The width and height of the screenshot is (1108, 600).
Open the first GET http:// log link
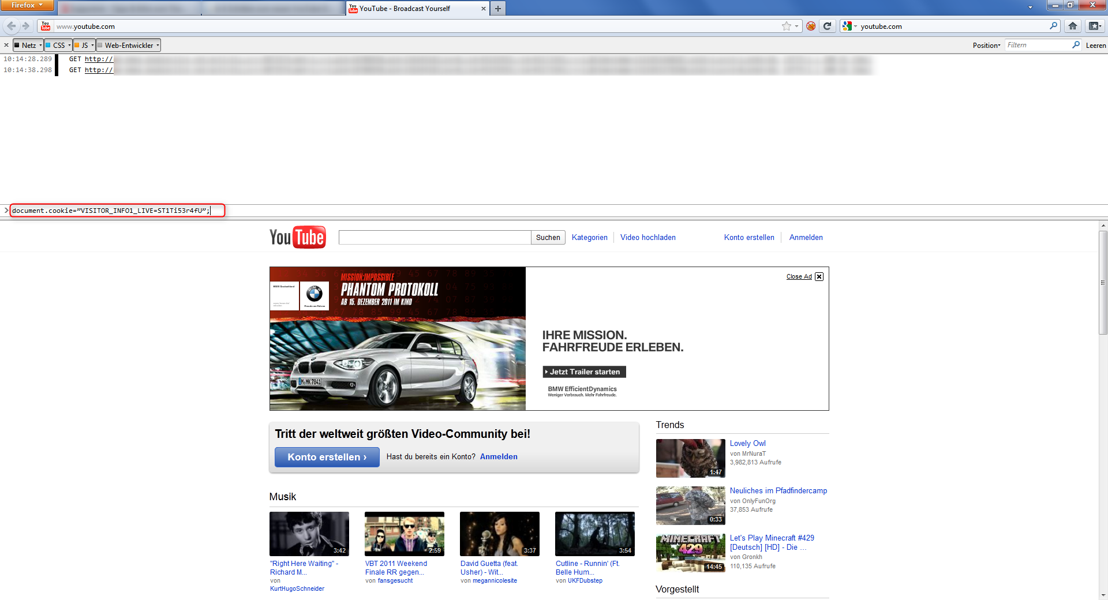(99, 59)
